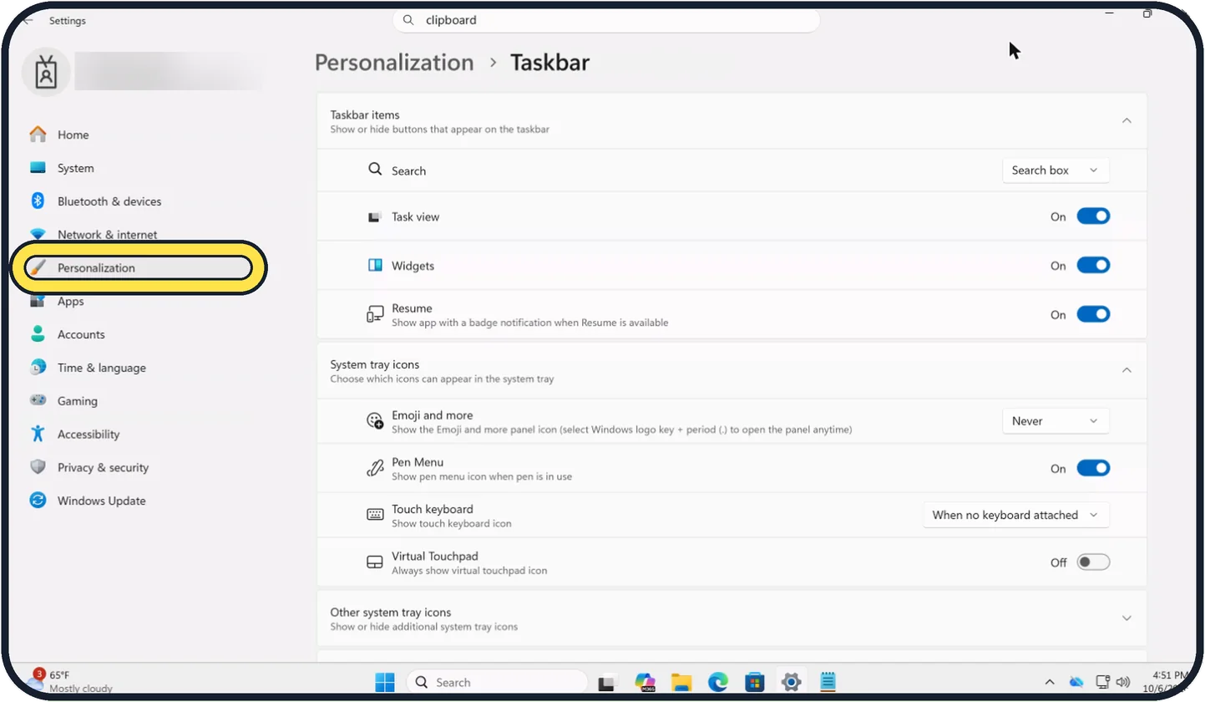The width and height of the screenshot is (1205, 702).
Task: Open Microsoft Store from the taskbar
Action: pos(755,682)
